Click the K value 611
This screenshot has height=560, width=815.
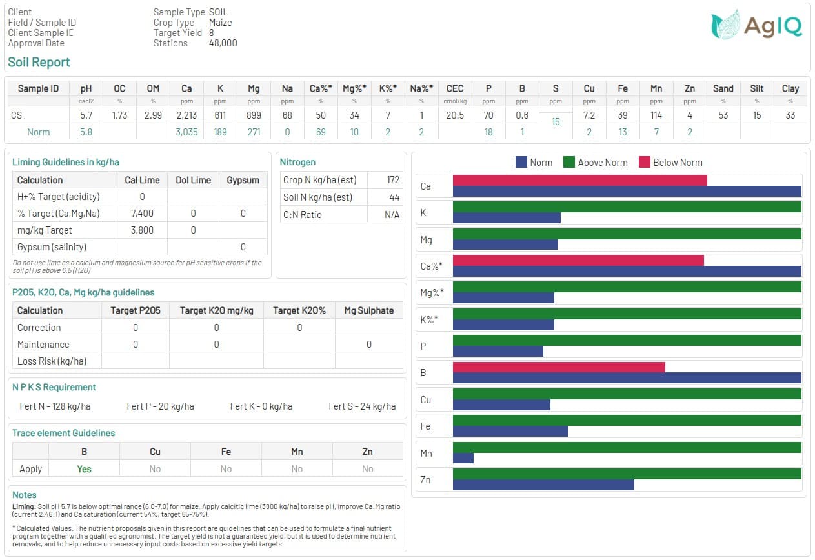[x=220, y=115]
